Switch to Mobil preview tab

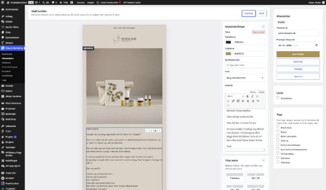[261, 13]
